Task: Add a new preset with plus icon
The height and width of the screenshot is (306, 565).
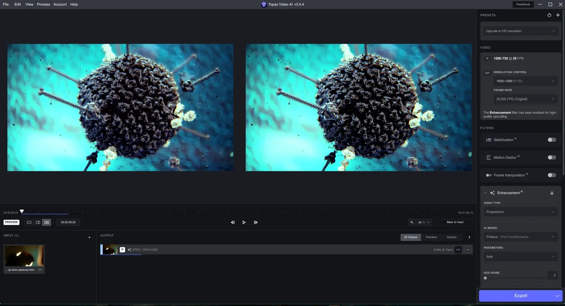Action: (x=558, y=15)
